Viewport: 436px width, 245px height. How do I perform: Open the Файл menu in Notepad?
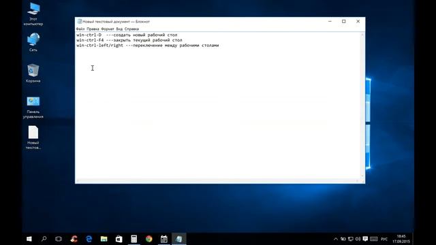[x=80, y=29]
